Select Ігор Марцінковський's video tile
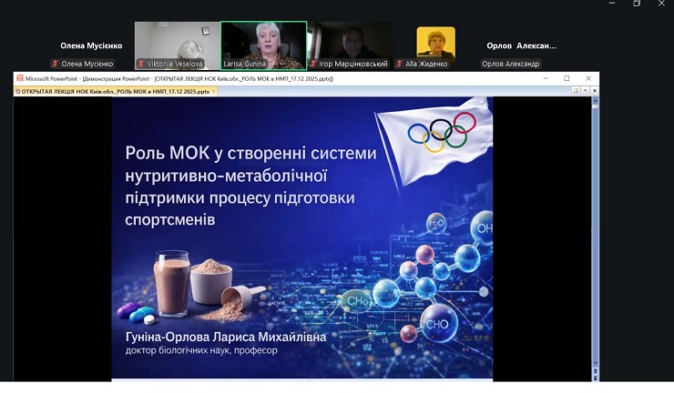Screen dimensions: 674x393 point(349,41)
